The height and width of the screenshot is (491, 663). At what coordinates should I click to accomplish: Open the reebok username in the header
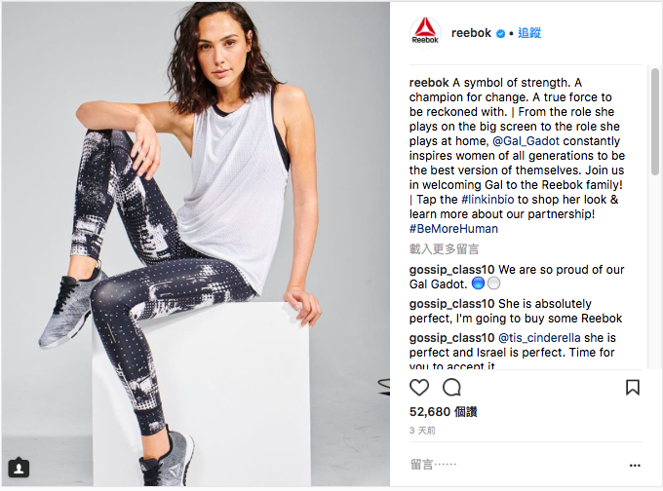pos(471,33)
